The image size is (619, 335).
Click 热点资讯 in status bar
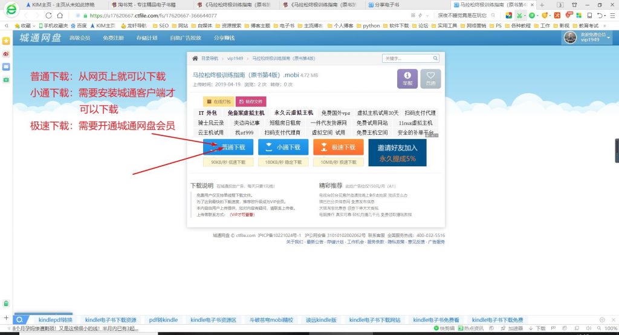[470, 328]
